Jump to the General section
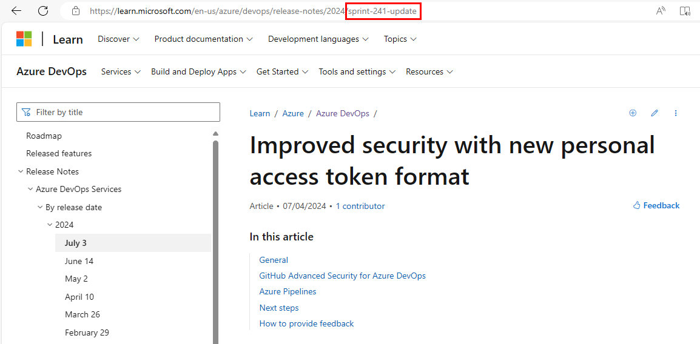Image resolution: width=700 pixels, height=344 pixels. click(x=274, y=260)
